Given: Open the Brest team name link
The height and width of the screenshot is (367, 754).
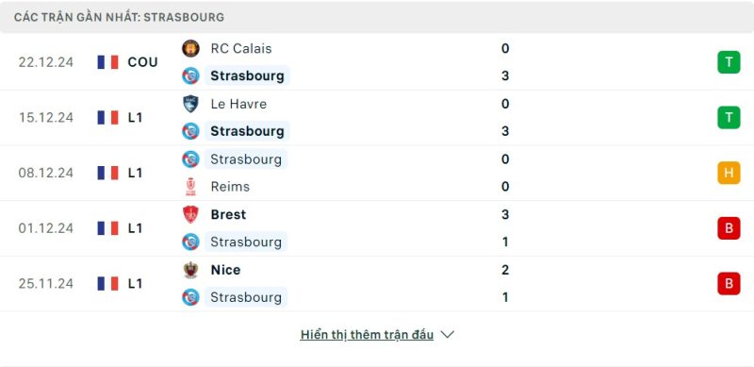Looking at the screenshot, I should point(228,214).
